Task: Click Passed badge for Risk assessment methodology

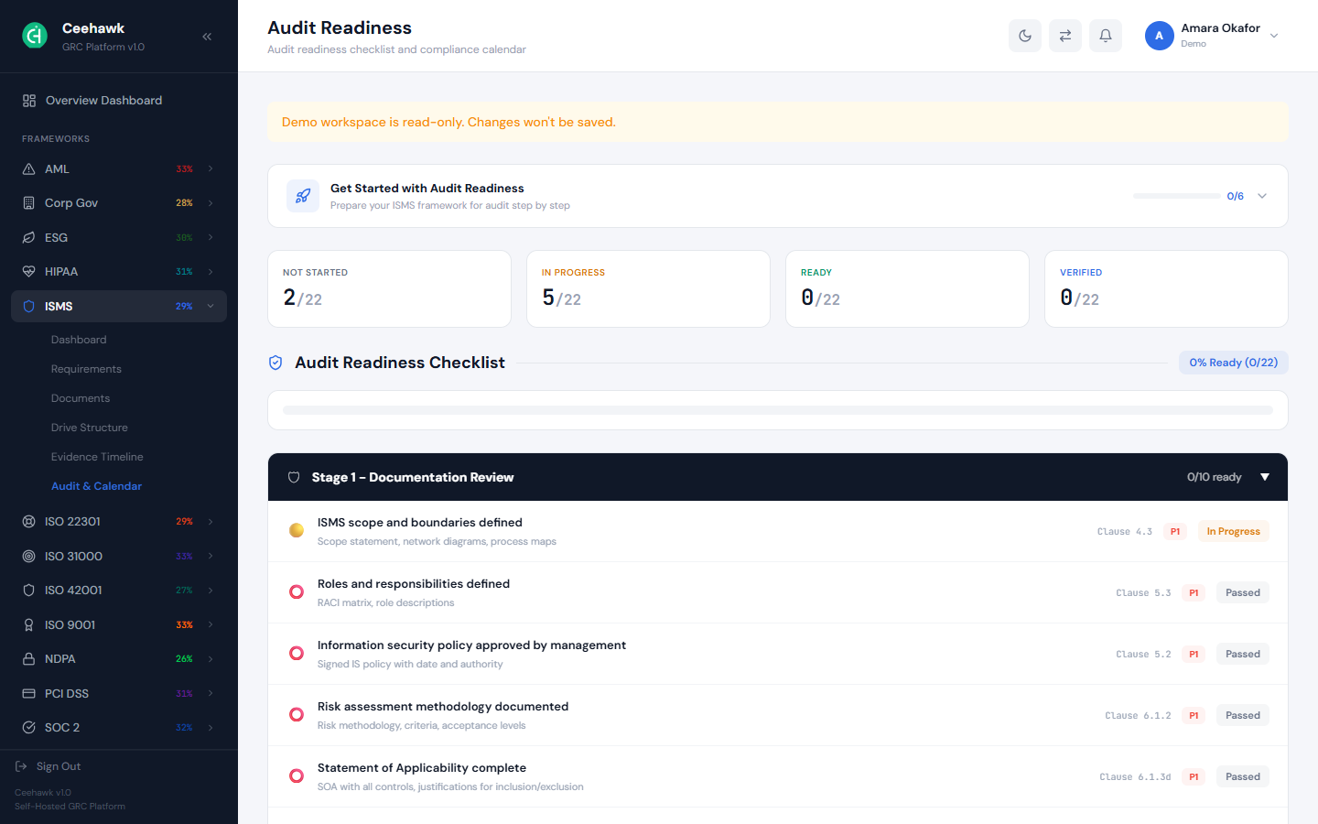Action: 1243,715
